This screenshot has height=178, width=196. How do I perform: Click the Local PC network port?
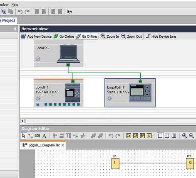pos(68,65)
